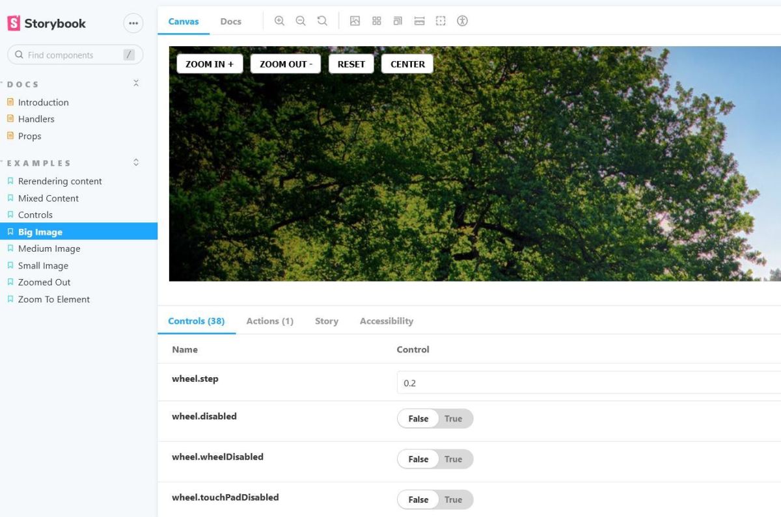The width and height of the screenshot is (781, 517).
Task: Reset the canvas zoom level
Action: [322, 21]
